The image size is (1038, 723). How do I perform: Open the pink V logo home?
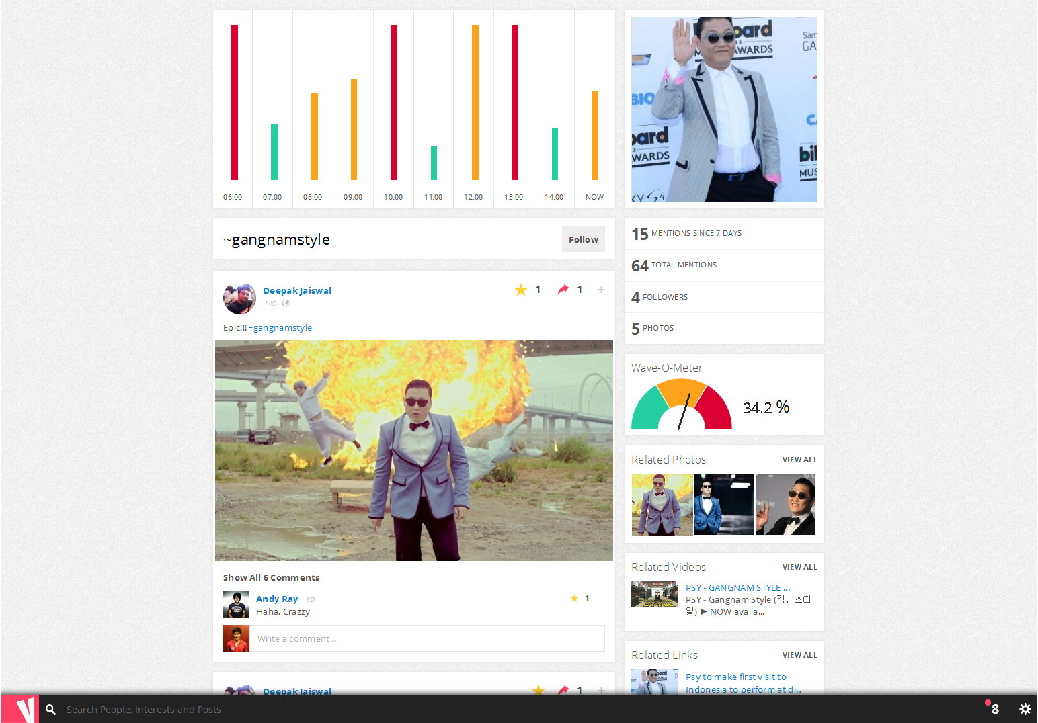[19, 709]
